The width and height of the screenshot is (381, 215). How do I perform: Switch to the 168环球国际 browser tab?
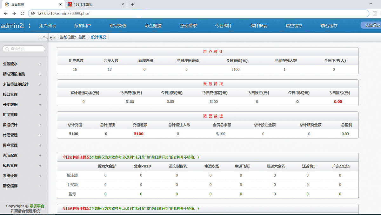tap(89, 5)
